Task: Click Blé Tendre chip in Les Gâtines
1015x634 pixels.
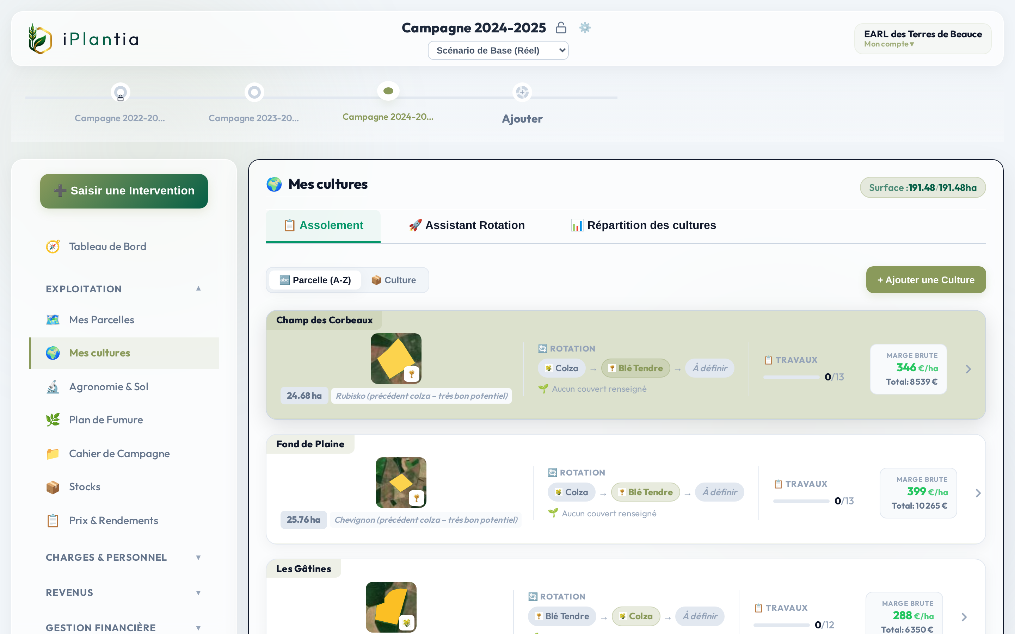Action: point(562,616)
